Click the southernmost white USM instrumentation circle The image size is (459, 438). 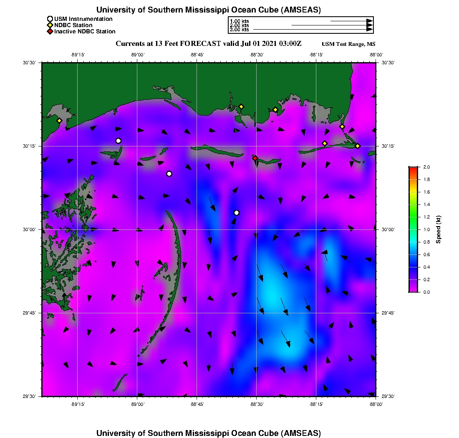[x=237, y=213]
